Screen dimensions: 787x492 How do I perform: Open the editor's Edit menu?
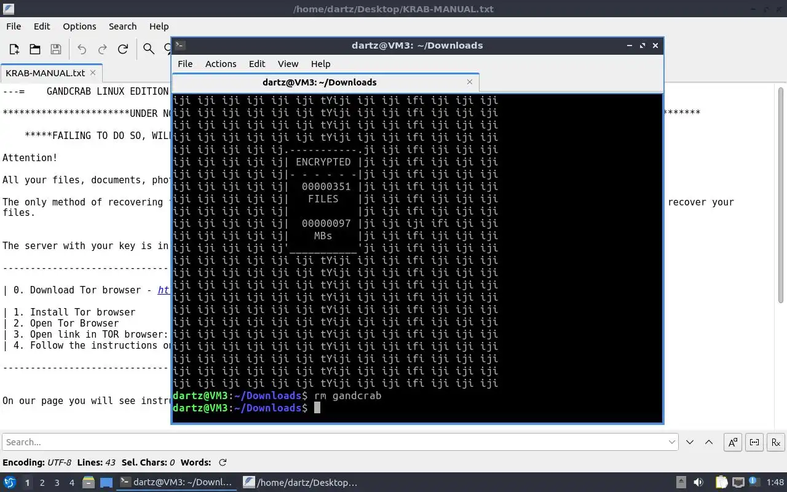(42, 26)
